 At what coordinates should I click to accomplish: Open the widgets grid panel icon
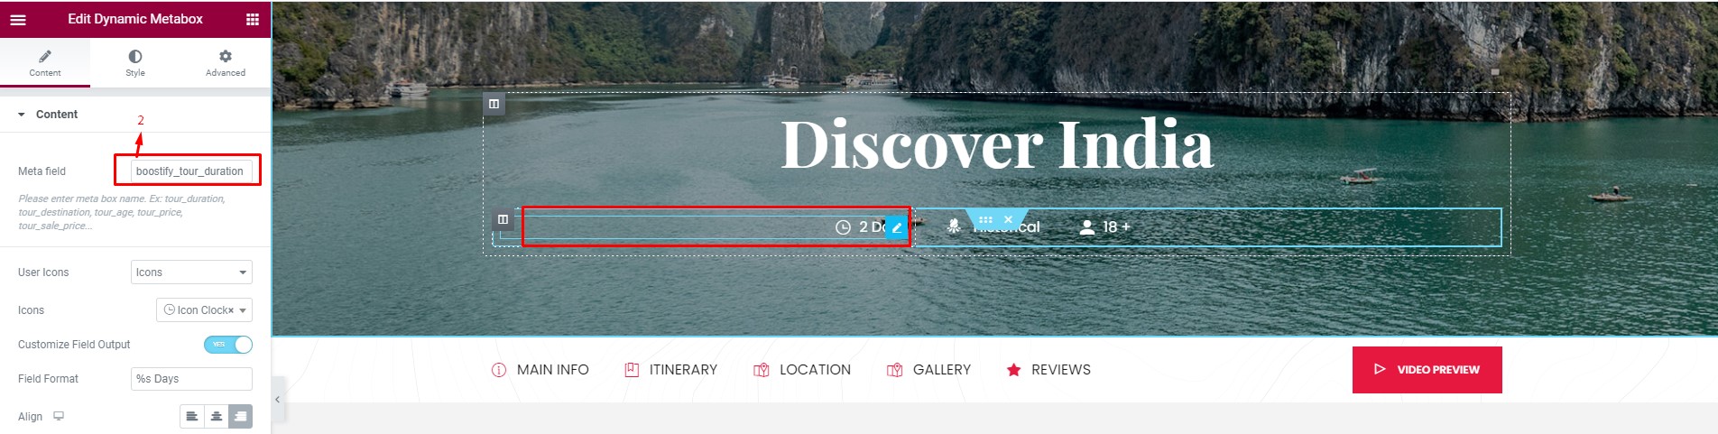pyautogui.click(x=253, y=19)
